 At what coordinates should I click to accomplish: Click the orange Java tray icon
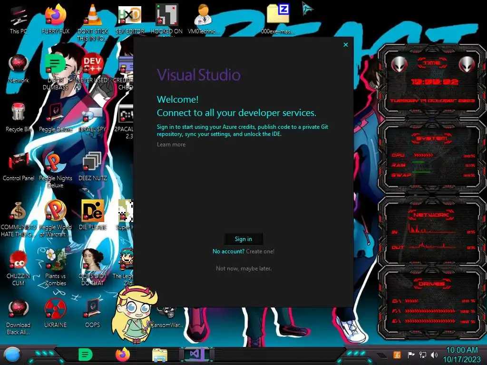[x=397, y=355]
